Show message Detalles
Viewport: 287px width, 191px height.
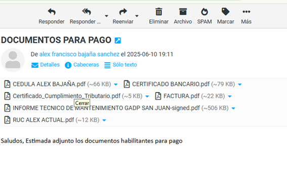[46, 65]
